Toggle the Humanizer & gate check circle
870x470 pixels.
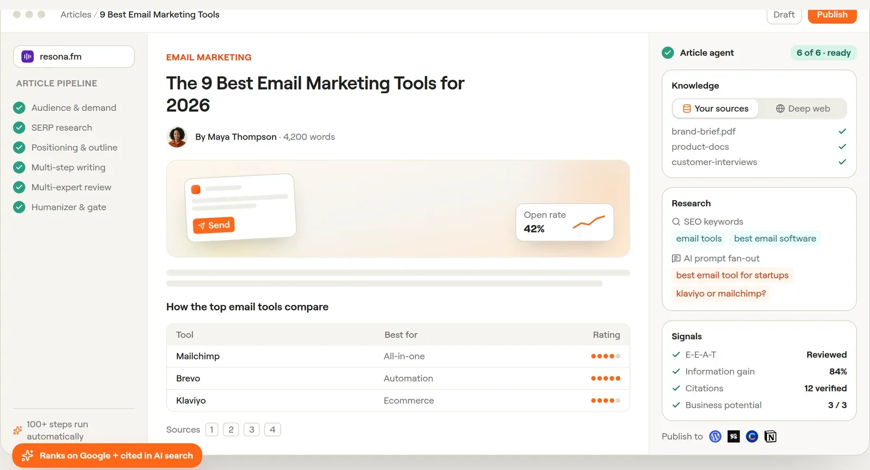point(19,207)
